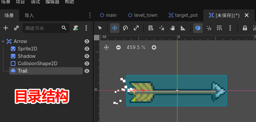Screen dimensions: 256x122
Task: Select the Shadow node
Action: (27, 56)
